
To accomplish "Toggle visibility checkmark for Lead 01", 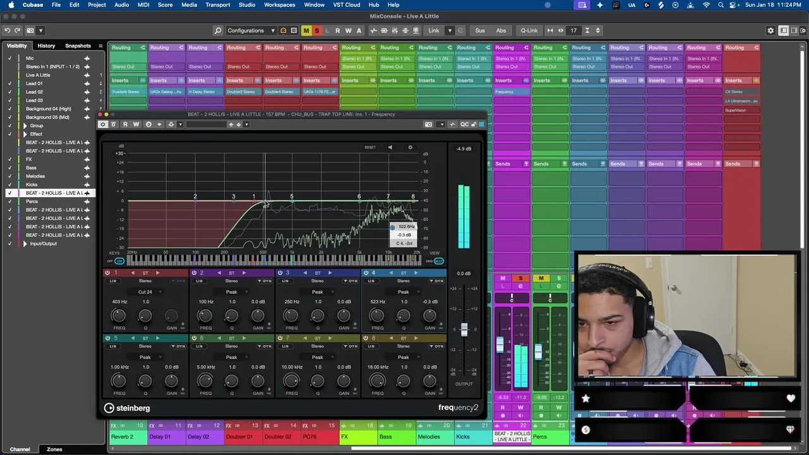I will 9,83.
